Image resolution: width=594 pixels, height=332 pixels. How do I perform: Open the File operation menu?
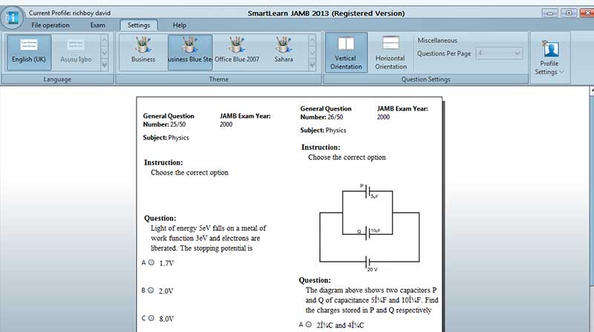[50, 25]
